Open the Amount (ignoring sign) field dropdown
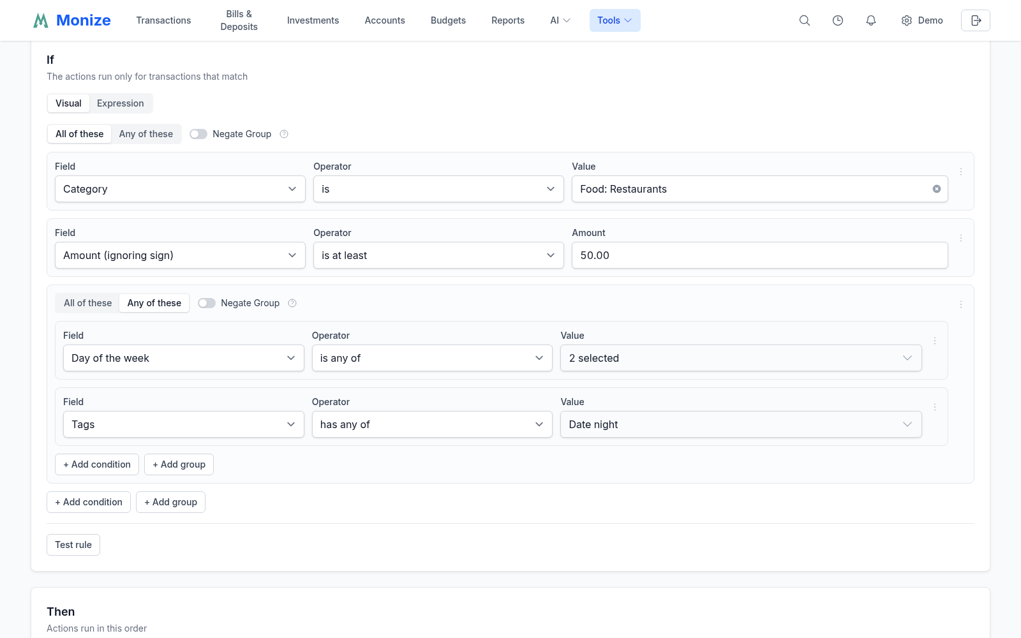 [x=180, y=255]
